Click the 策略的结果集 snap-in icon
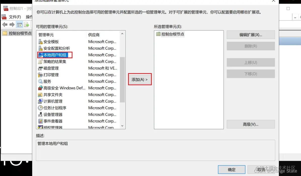Viewport: 301px width, 176px height. click(x=40, y=62)
